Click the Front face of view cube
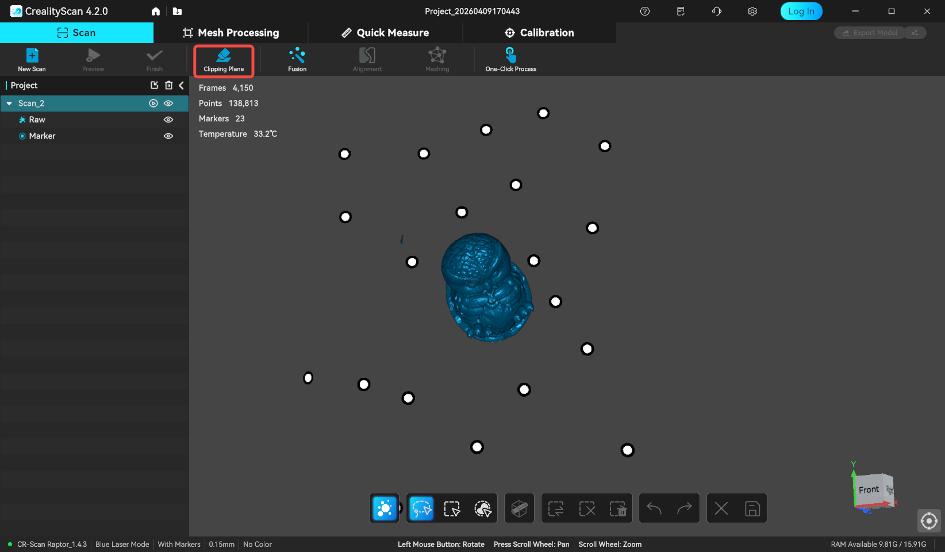945x552 pixels. 869,490
